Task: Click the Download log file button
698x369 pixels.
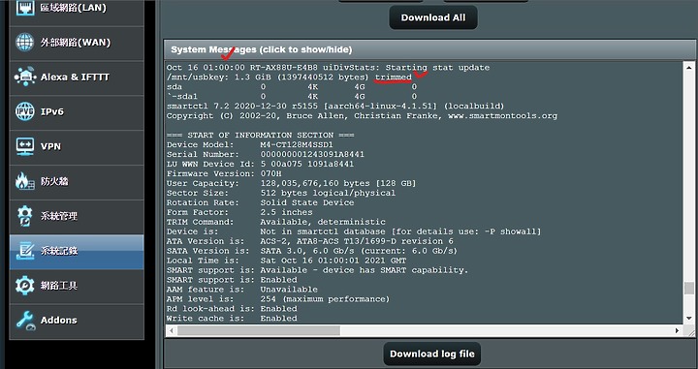Action: [x=431, y=354]
